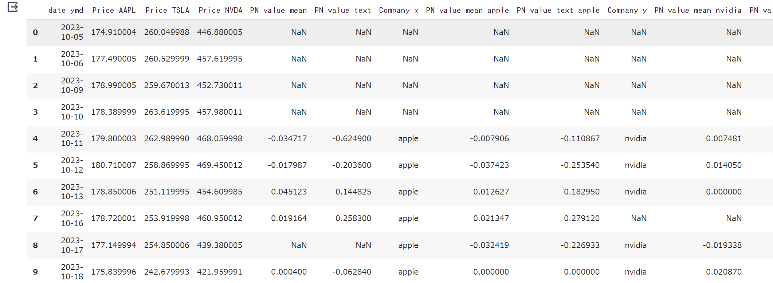Viewport: 773px width, 283px height.
Task: Click NVDA price 439.380005
Action: point(220,245)
